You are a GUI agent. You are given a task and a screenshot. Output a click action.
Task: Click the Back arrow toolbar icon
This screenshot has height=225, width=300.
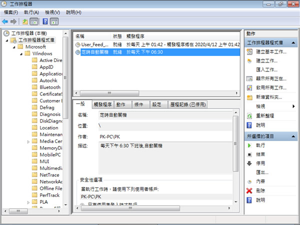pos(5,21)
